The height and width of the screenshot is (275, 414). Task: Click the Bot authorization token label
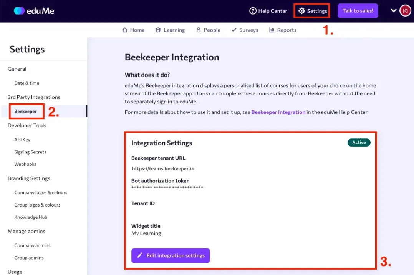160,181
